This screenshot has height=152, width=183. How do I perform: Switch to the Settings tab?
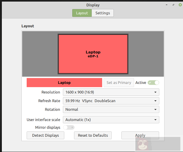103,13
